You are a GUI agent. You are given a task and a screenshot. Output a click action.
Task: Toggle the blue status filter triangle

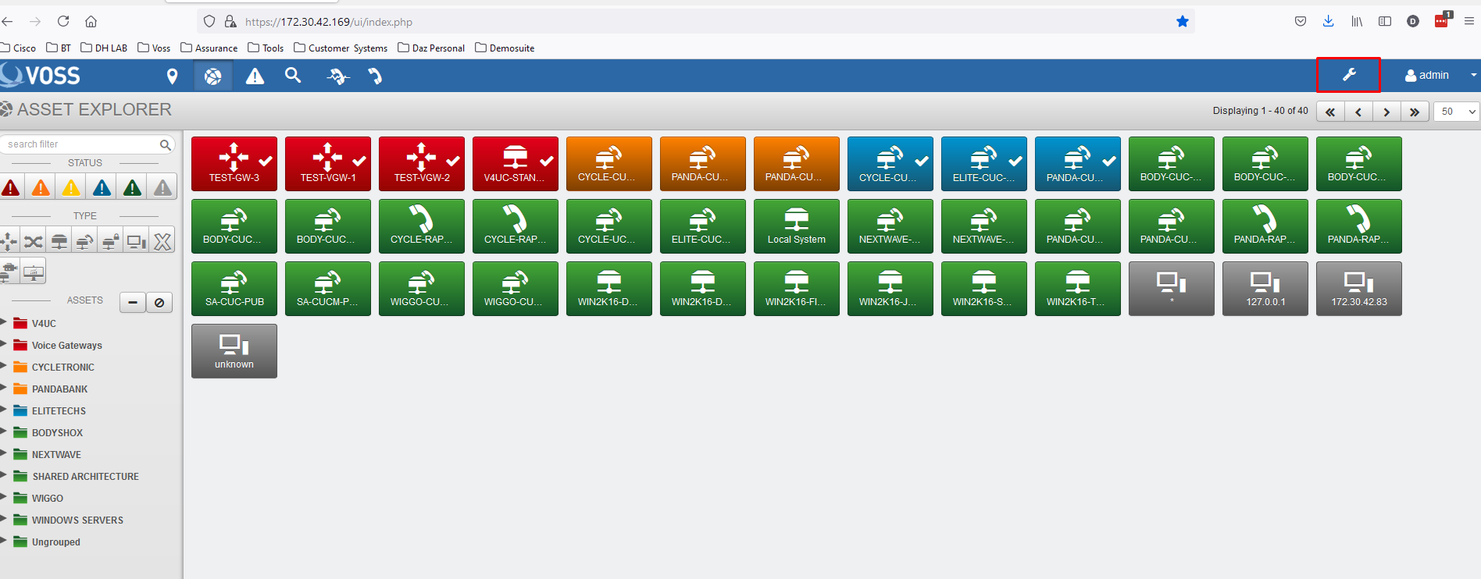pyautogui.click(x=102, y=187)
